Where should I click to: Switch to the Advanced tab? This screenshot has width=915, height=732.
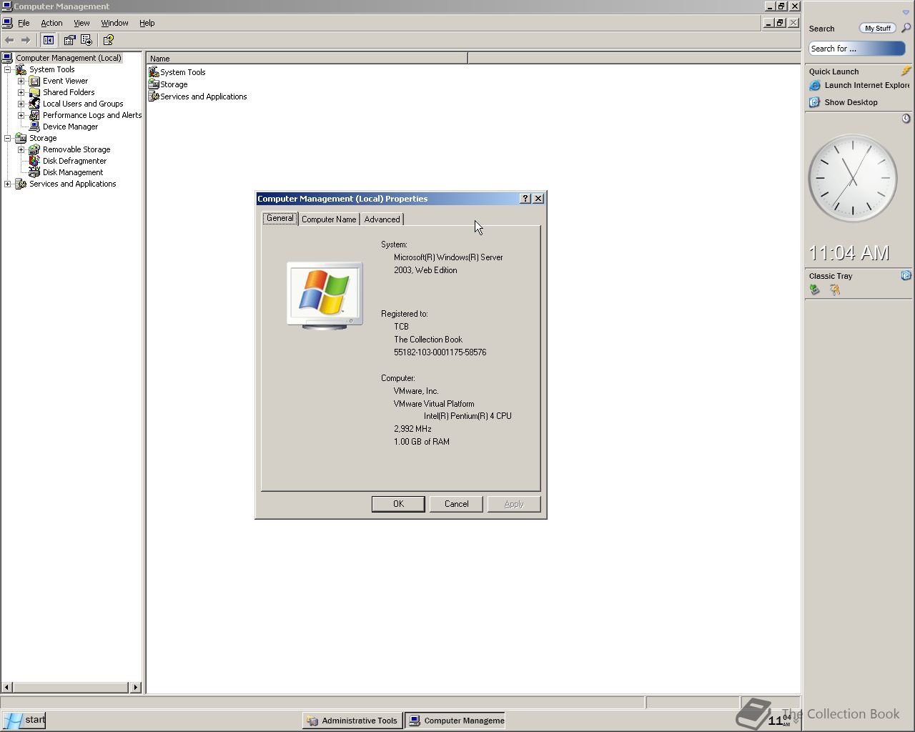382,219
